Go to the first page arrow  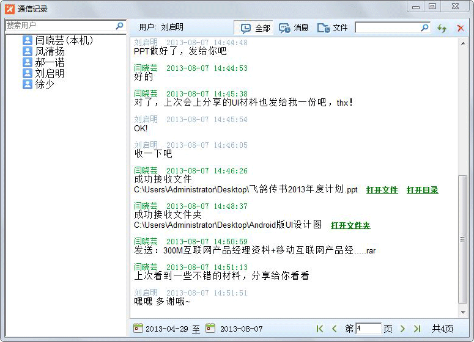coord(320,329)
